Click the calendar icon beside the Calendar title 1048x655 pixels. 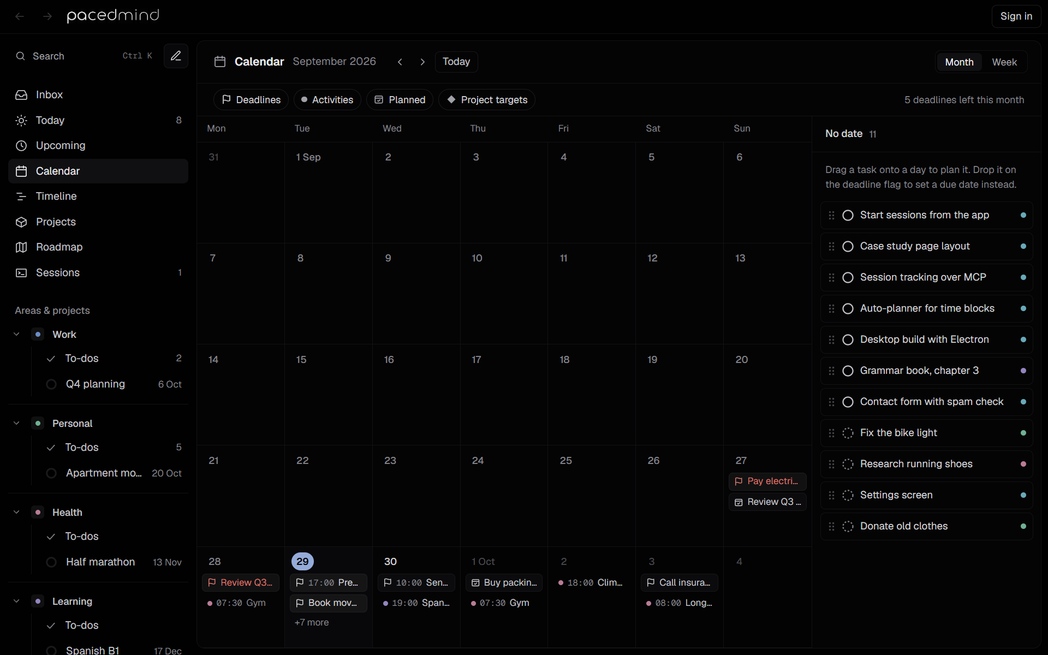(220, 62)
